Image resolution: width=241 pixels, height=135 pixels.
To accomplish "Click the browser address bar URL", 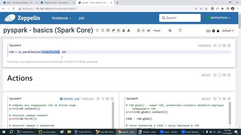I will click(x=56, y=9).
